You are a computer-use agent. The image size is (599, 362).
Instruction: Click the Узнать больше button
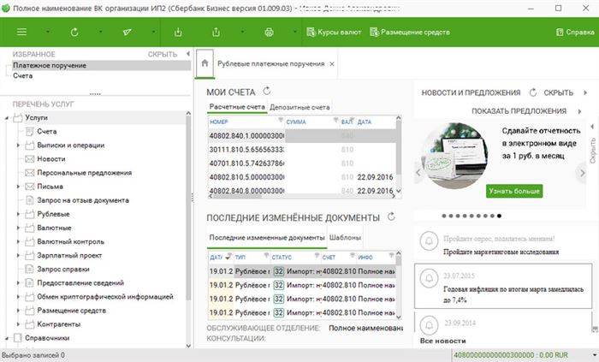point(514,191)
